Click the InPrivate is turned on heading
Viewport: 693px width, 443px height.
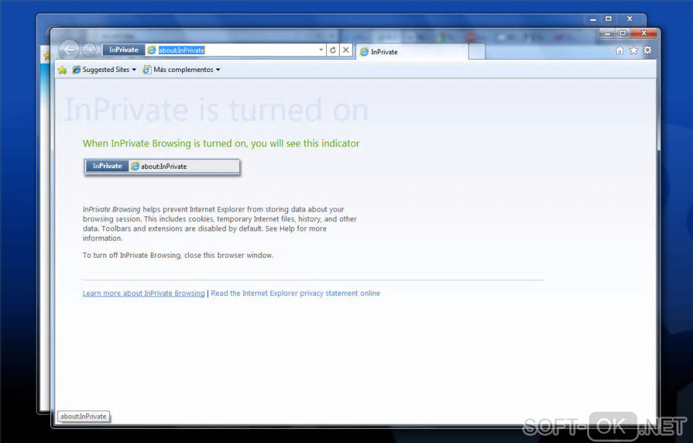pos(216,111)
